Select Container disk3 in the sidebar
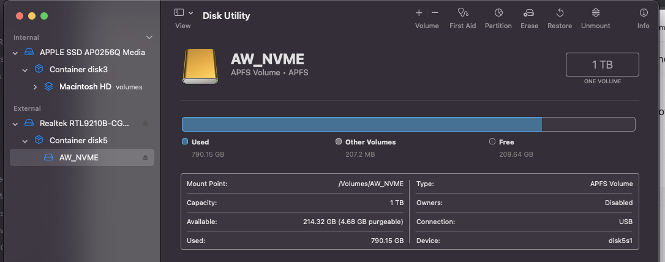This screenshot has width=665, height=262. pos(78,70)
